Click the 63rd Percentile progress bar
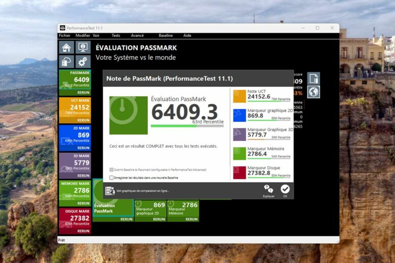The width and height of the screenshot is (395, 263). click(187, 126)
